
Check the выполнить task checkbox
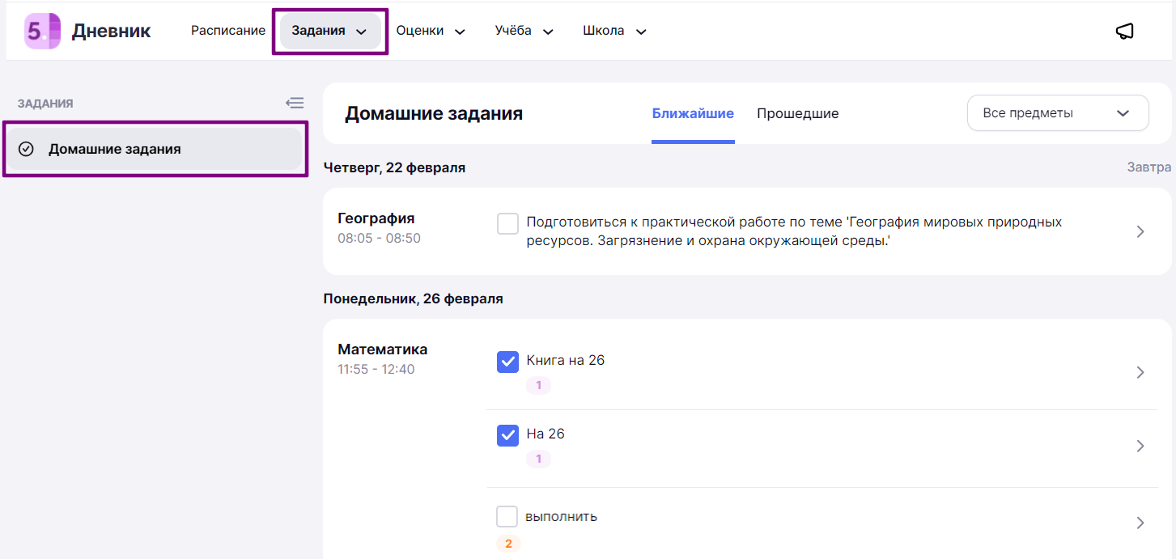507,516
